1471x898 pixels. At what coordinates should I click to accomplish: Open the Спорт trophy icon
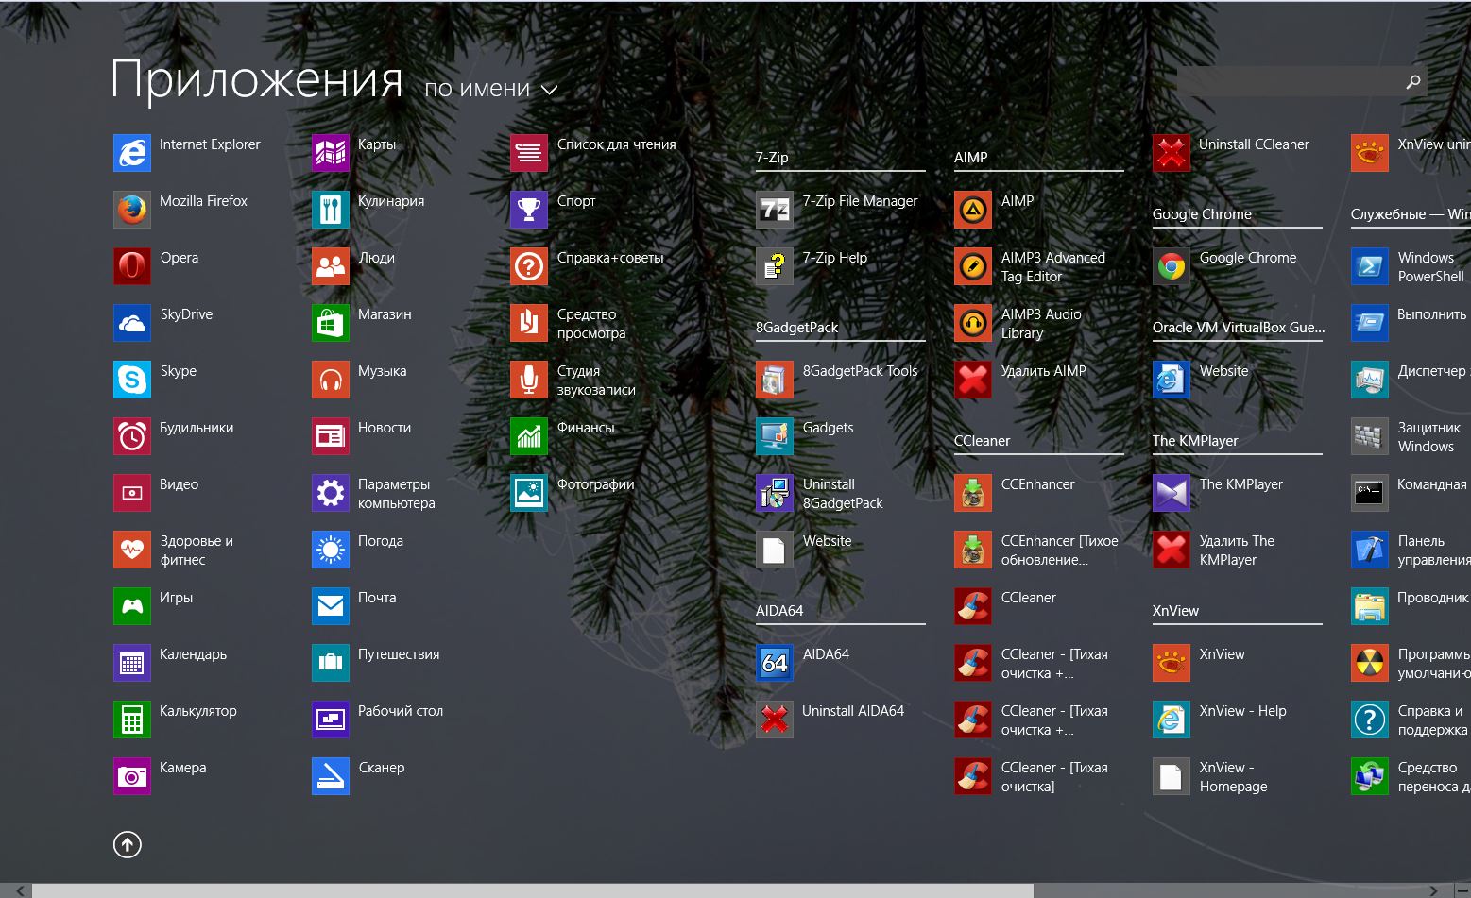[x=529, y=210]
